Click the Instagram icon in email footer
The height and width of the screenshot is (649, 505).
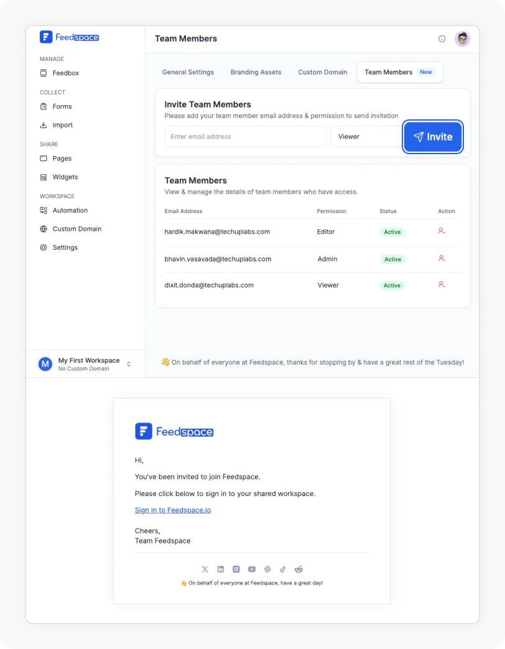coord(236,569)
